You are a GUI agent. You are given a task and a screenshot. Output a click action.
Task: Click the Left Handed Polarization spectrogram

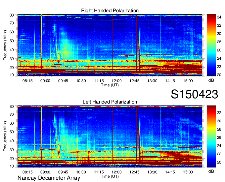110,136
